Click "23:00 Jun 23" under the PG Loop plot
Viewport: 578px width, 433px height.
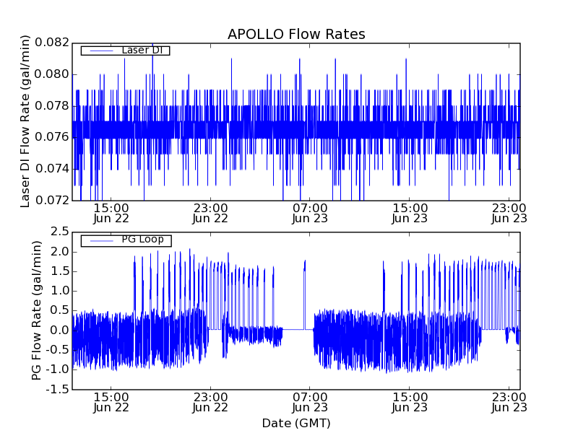(509, 403)
